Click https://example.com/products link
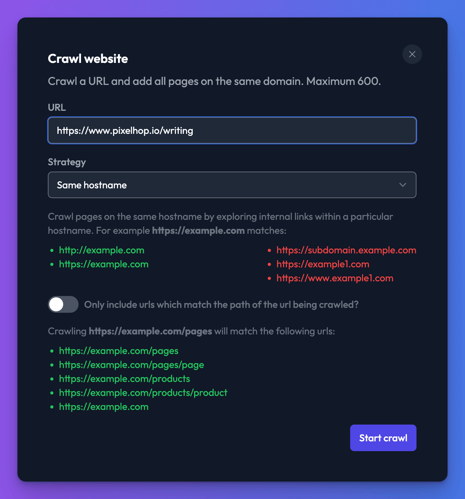 pyautogui.click(x=125, y=379)
